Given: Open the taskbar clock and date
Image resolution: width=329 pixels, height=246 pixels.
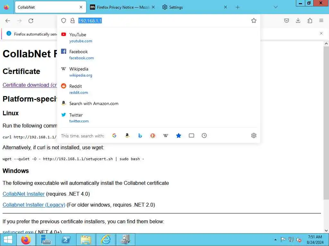Looking at the screenshot, I should point(315,240).
